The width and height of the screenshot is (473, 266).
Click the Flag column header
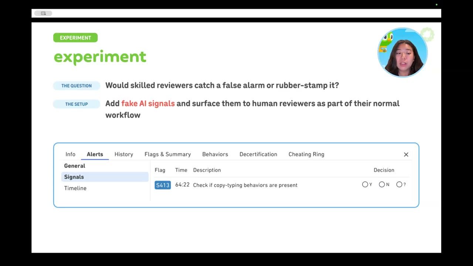click(160, 170)
